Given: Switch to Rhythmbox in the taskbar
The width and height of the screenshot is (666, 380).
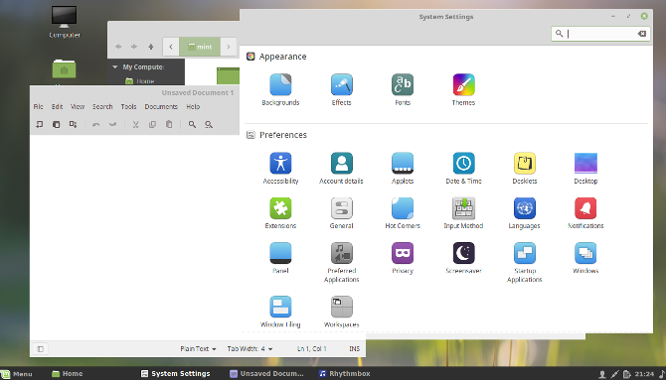Looking at the screenshot, I should pos(345,374).
